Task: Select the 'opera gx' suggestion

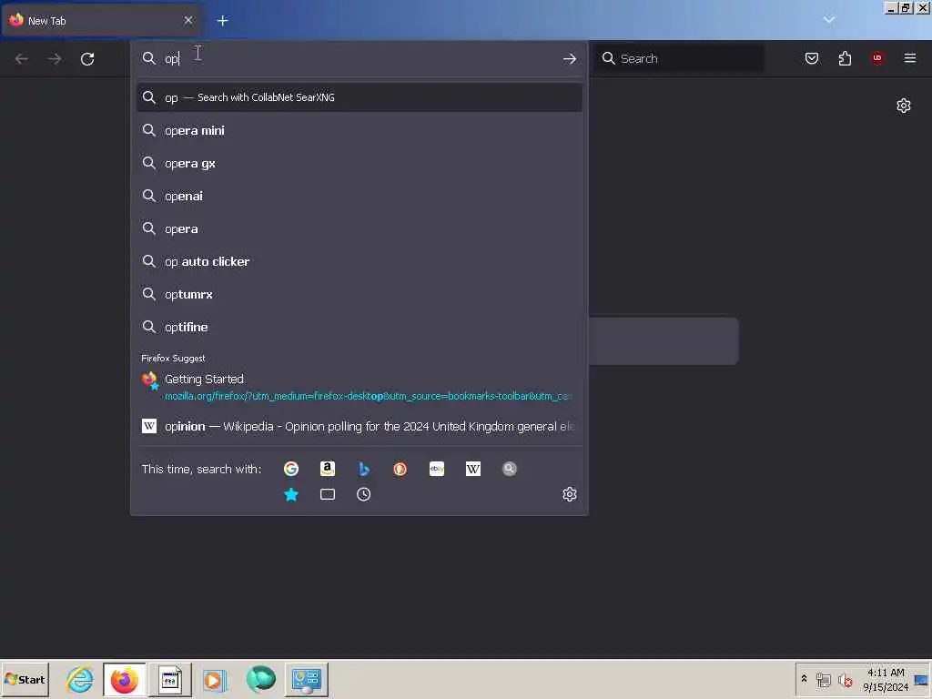Action: coord(359,164)
